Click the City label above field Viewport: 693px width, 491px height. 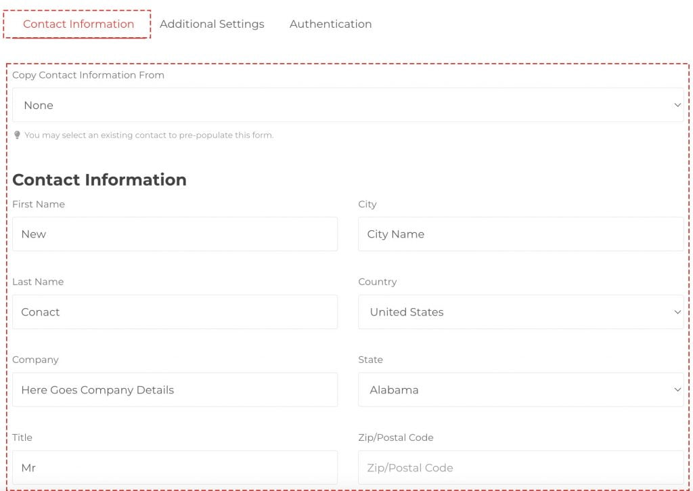pyautogui.click(x=367, y=205)
